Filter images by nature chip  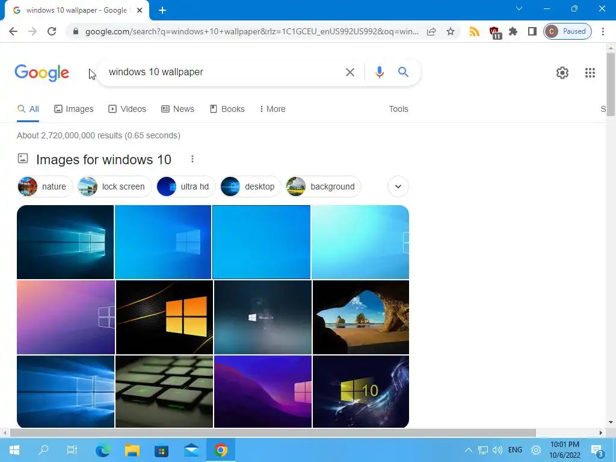point(45,186)
